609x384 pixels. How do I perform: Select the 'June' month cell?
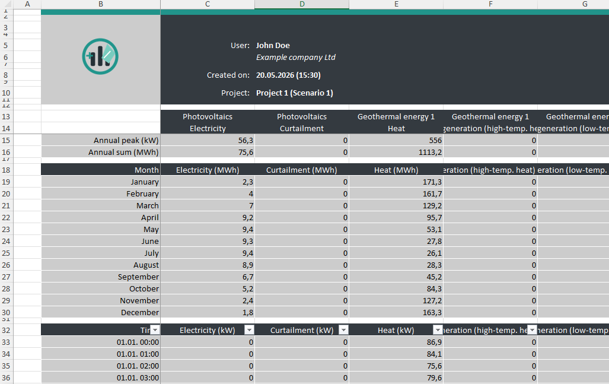pyautogui.click(x=101, y=241)
